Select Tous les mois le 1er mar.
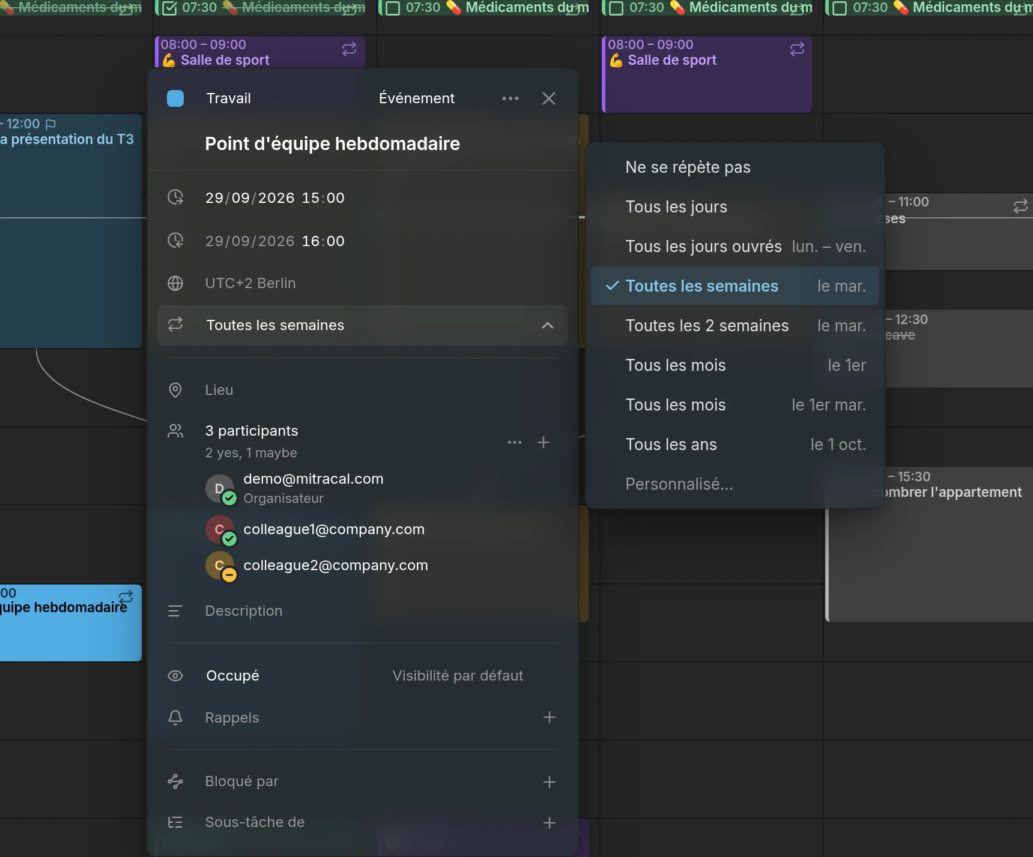 tap(735, 404)
